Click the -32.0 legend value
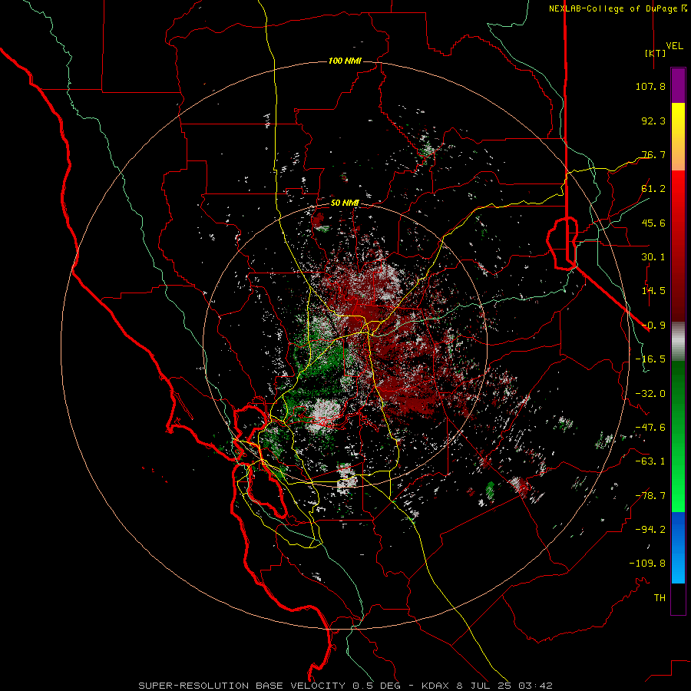The width and height of the screenshot is (691, 691). pyautogui.click(x=650, y=394)
